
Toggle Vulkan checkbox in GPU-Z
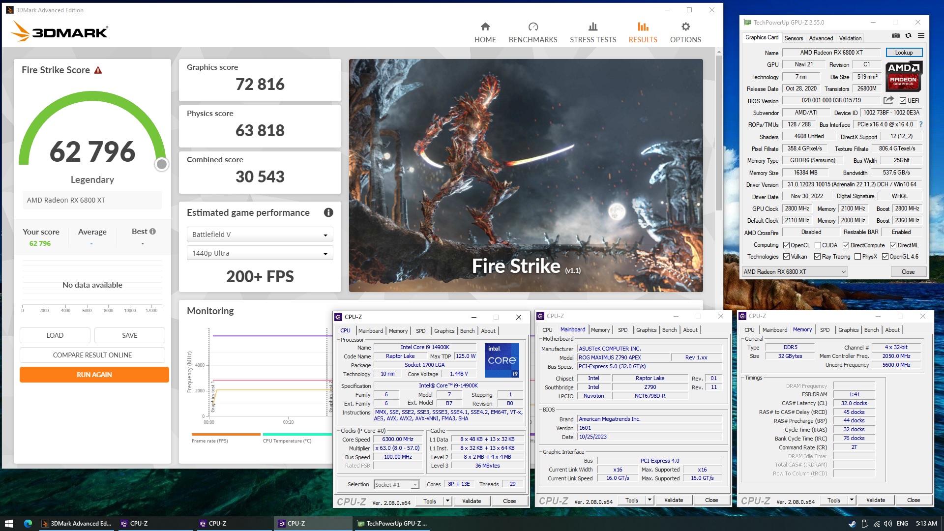click(x=786, y=257)
